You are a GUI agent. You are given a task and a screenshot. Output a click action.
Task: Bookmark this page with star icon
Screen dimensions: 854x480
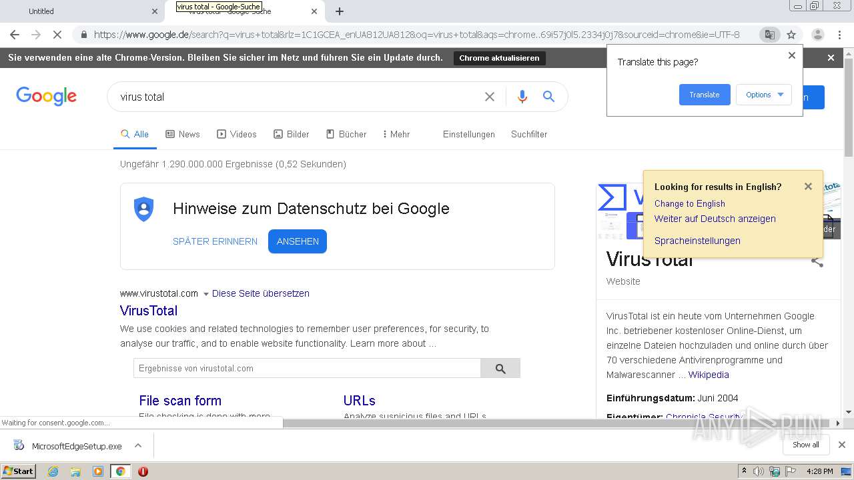tap(791, 35)
